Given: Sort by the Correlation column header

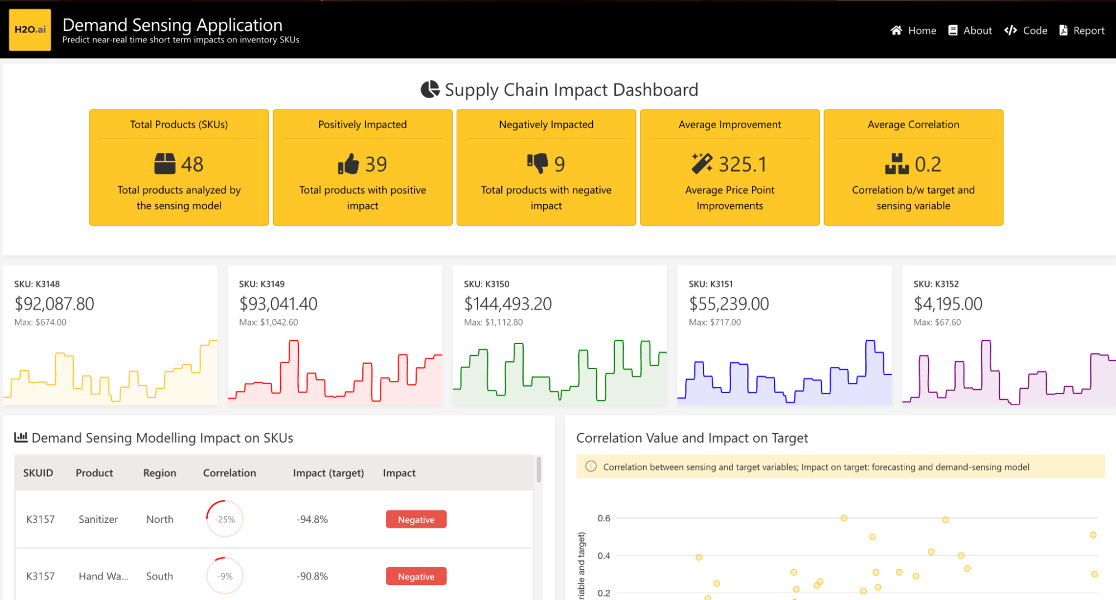Looking at the screenshot, I should point(229,473).
